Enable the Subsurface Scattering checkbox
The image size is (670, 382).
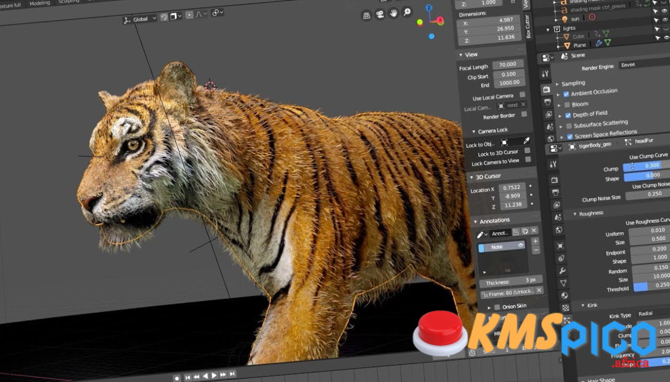point(569,126)
